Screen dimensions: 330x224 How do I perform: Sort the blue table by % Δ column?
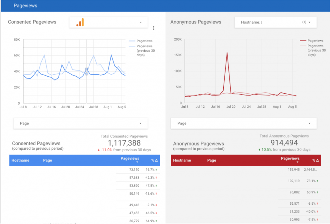click(154, 160)
